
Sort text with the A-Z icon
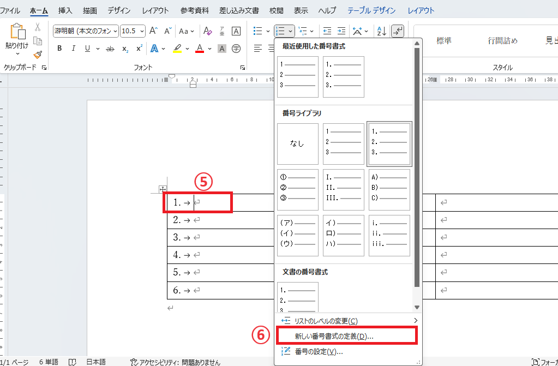tap(381, 31)
